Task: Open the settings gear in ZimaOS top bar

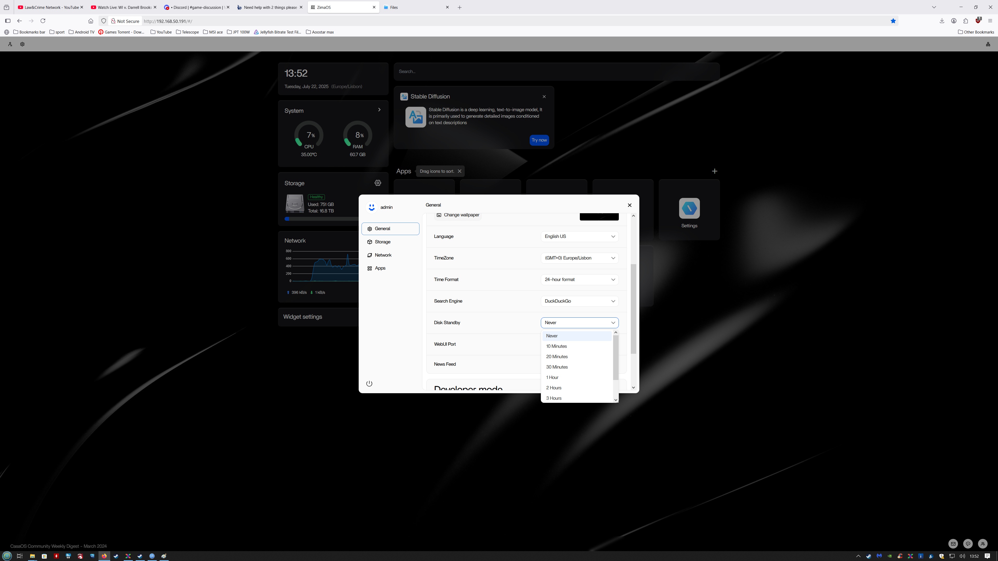Action: click(x=22, y=44)
